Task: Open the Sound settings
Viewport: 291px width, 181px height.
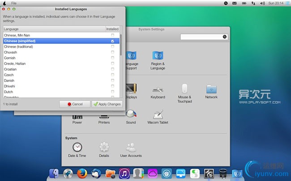Action: pos(131,115)
